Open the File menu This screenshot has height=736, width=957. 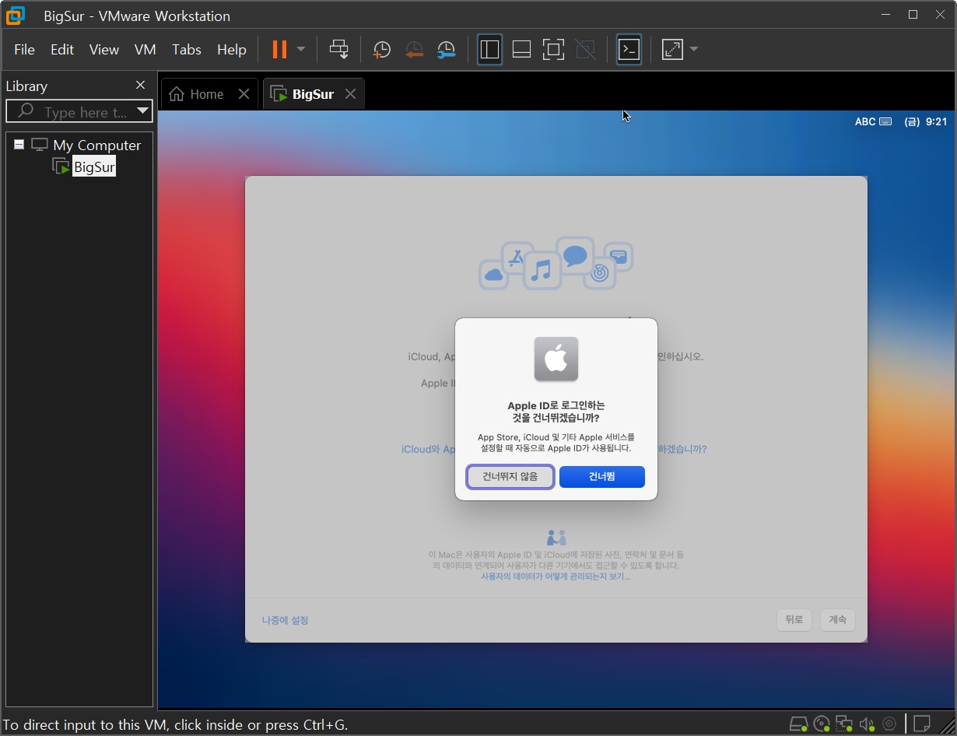tap(24, 50)
